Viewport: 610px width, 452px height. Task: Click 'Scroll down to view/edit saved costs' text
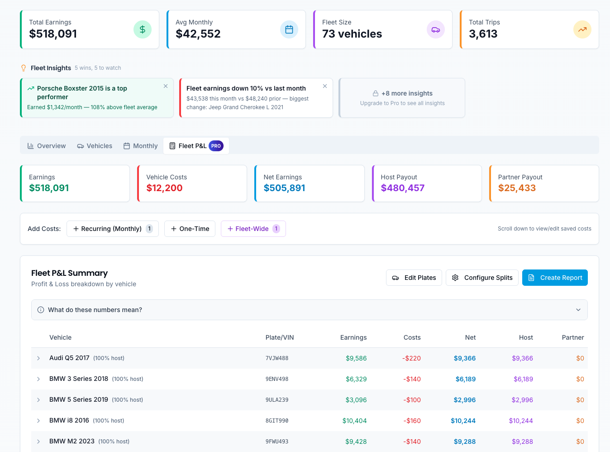(x=544, y=229)
